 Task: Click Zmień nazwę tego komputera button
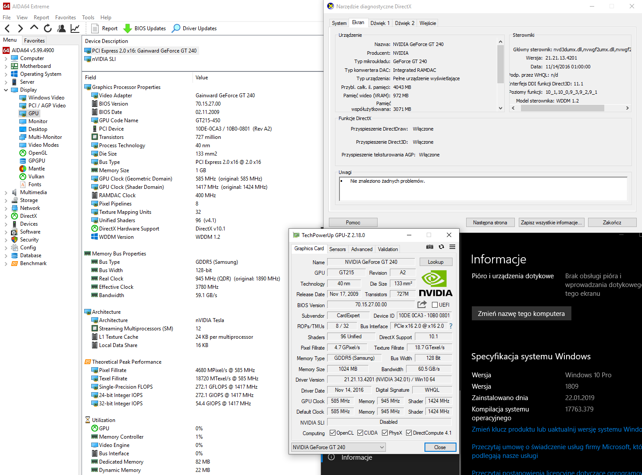[x=521, y=314]
